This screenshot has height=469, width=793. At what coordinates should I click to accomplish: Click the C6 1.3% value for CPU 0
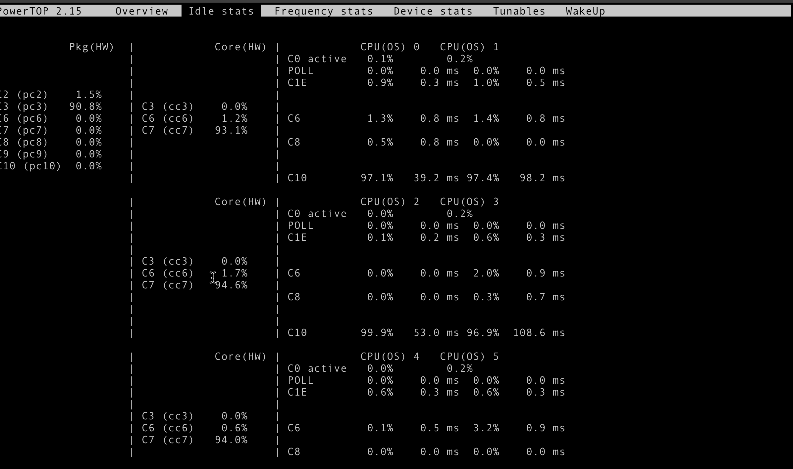[380, 118]
